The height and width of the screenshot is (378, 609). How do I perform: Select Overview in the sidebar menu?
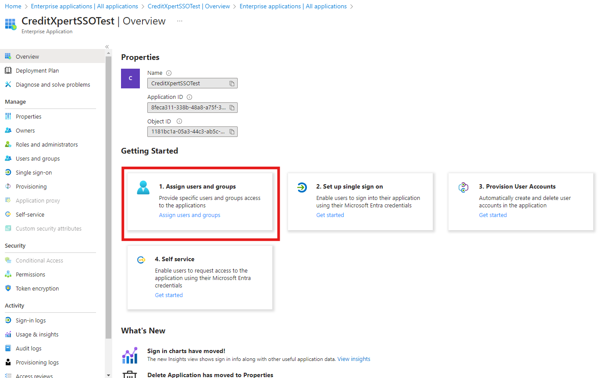(x=53, y=56)
